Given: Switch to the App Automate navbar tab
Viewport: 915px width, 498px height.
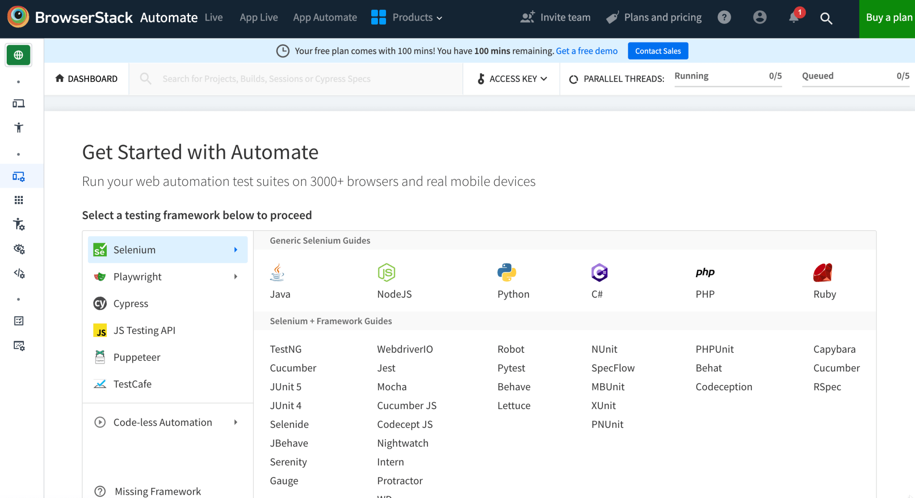Looking at the screenshot, I should point(325,17).
